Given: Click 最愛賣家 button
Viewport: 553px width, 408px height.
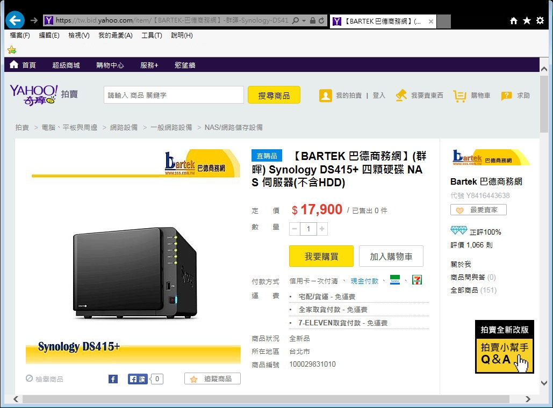Looking at the screenshot, I should 478,210.
